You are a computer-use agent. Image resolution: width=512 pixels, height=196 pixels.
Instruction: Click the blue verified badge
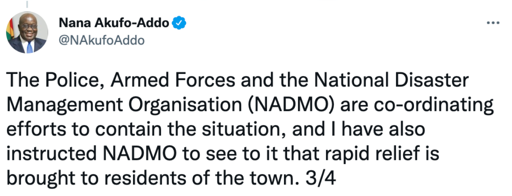coord(179,23)
